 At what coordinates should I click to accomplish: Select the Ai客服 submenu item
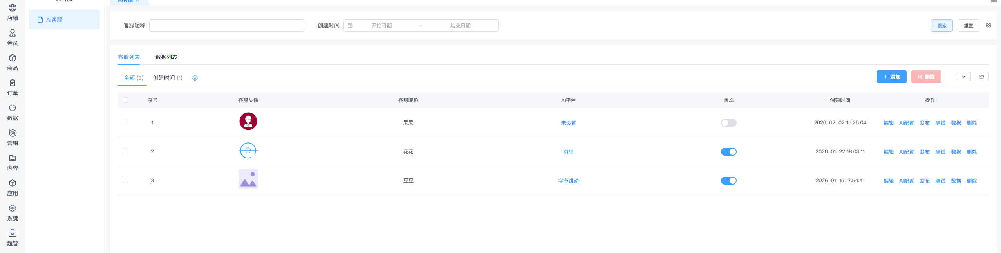pyautogui.click(x=64, y=20)
